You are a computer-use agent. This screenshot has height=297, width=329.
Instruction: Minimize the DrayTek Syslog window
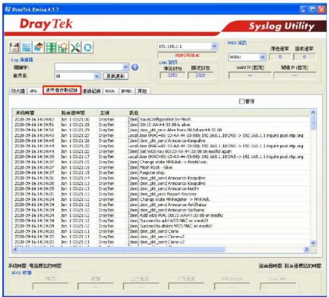(x=303, y=9)
